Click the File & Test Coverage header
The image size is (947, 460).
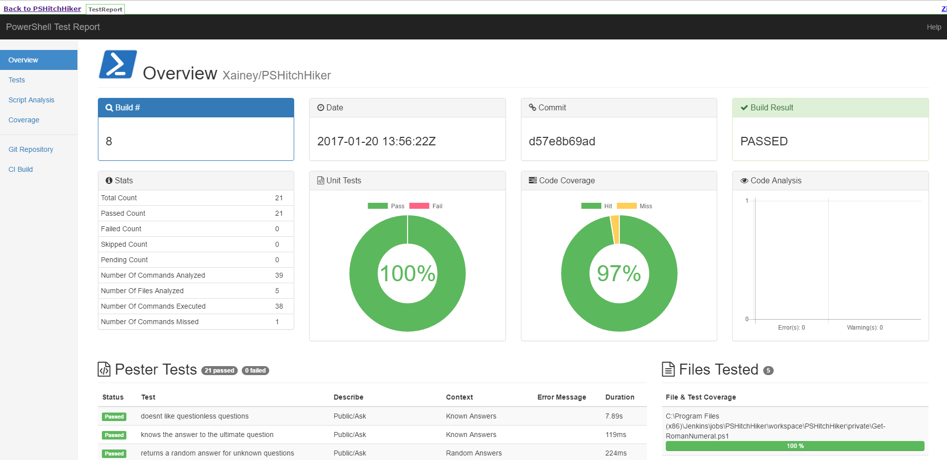click(701, 397)
